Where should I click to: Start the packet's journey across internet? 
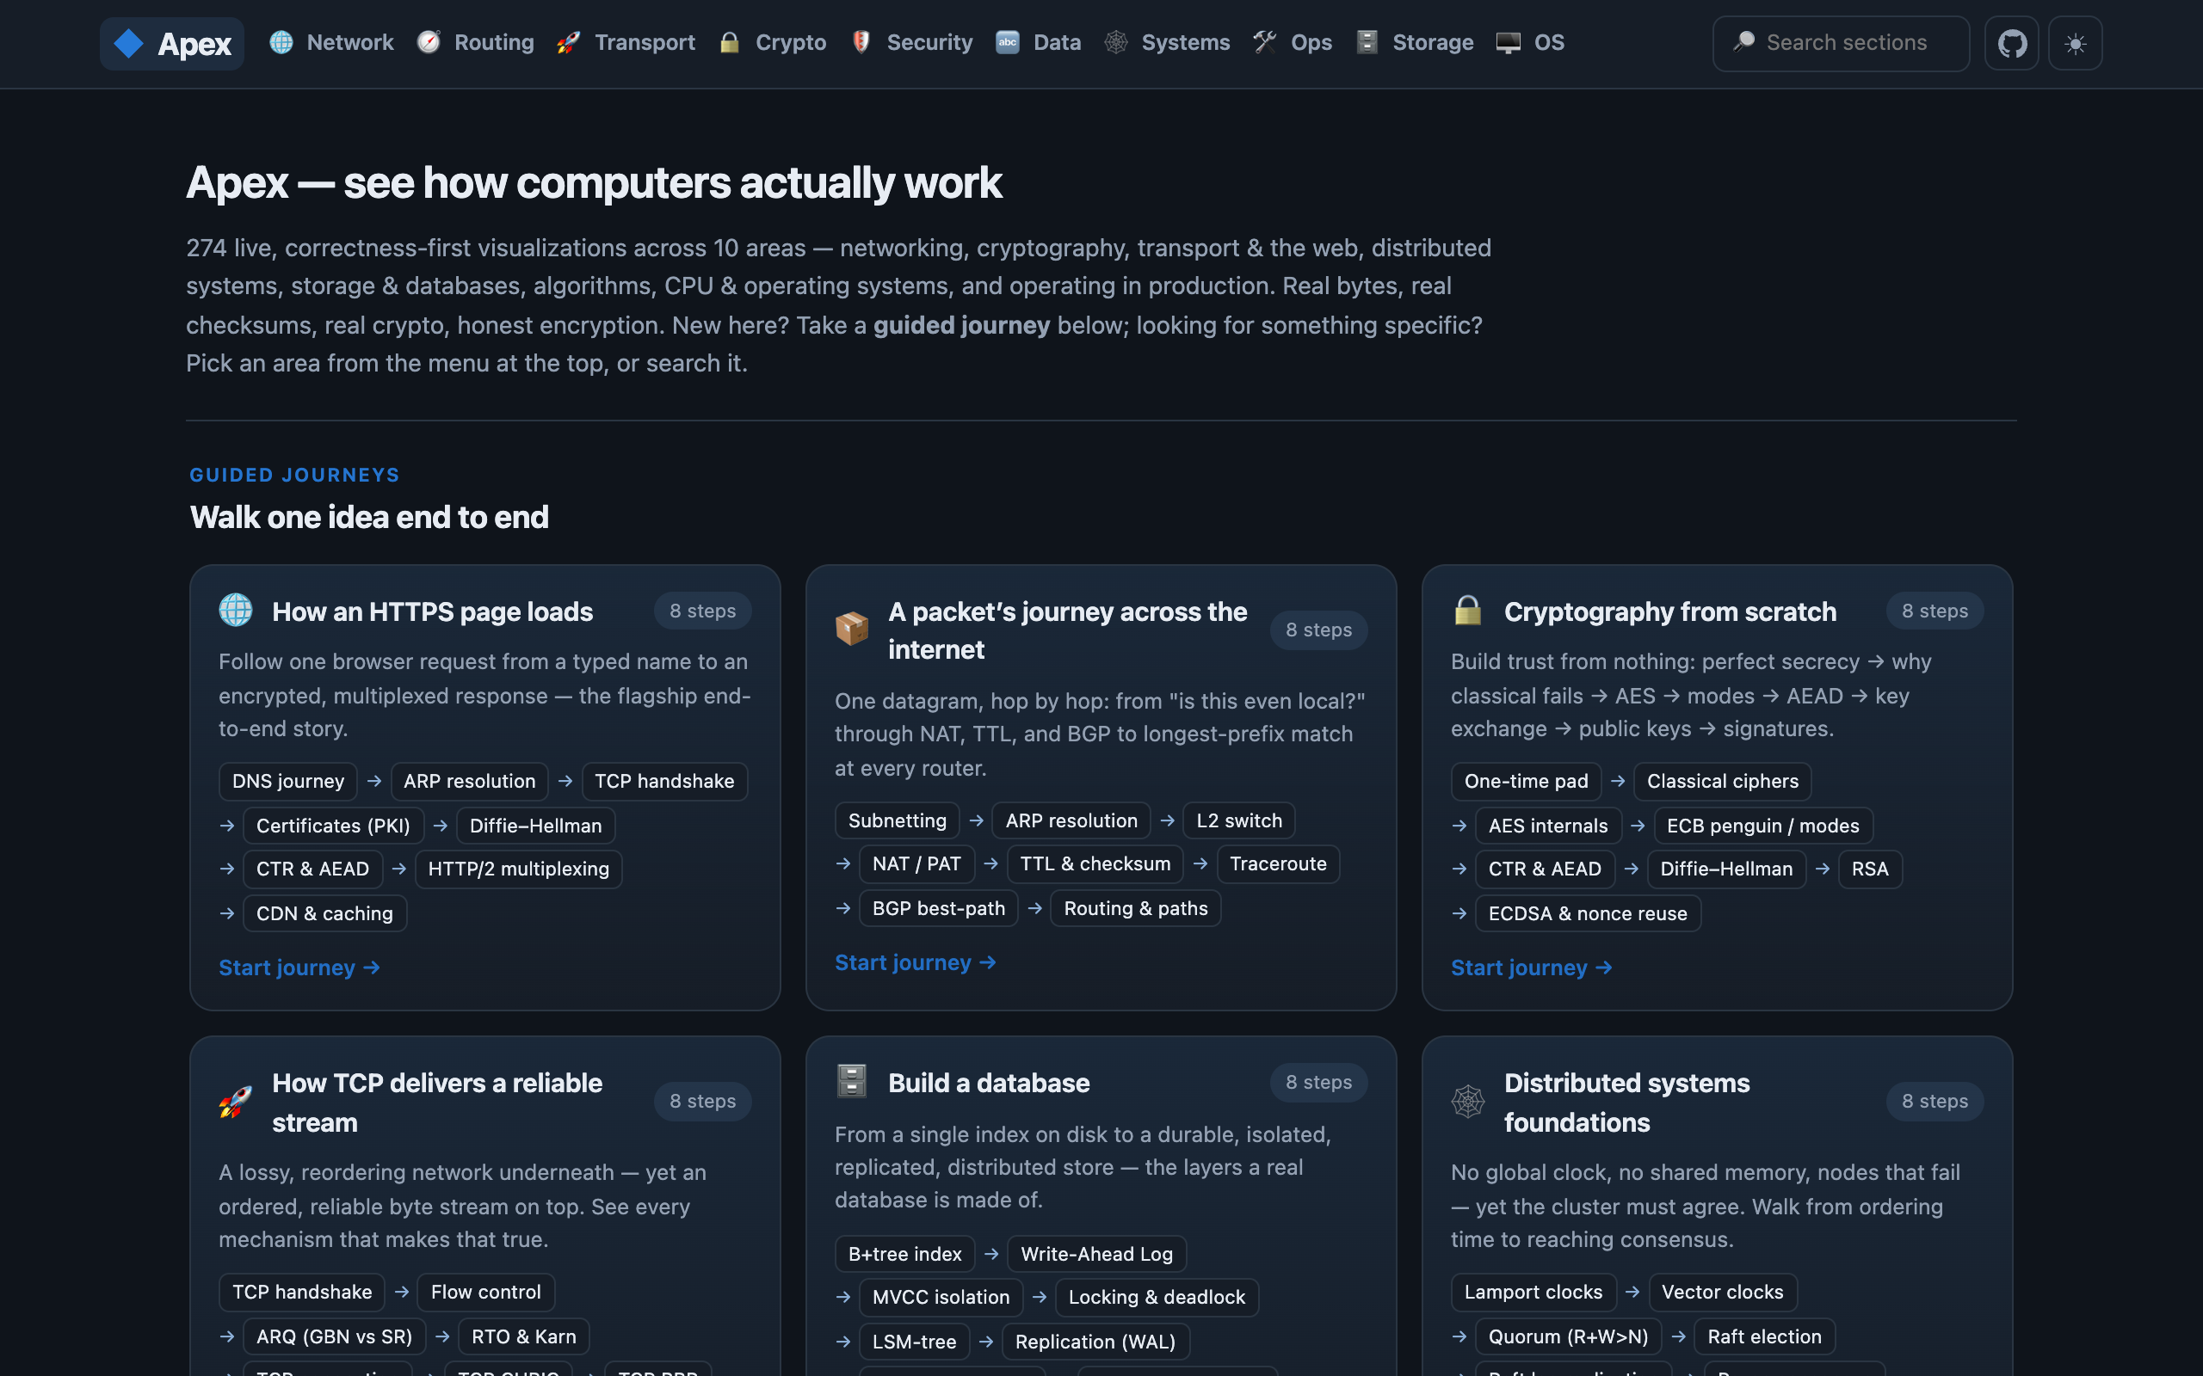916,962
